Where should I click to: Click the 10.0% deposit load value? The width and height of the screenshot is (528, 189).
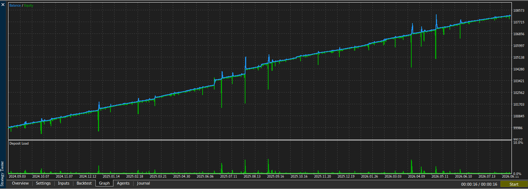pos(517,143)
